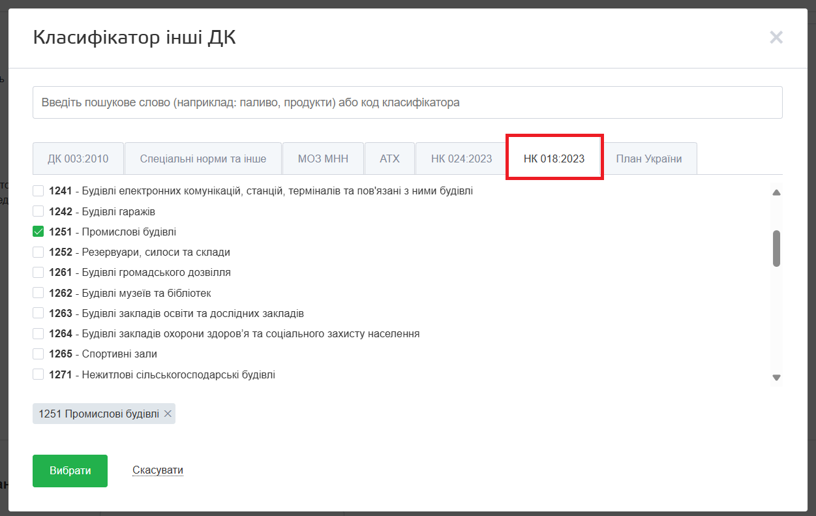Click the scrollbar up arrow
816x516 pixels.
[776, 192]
